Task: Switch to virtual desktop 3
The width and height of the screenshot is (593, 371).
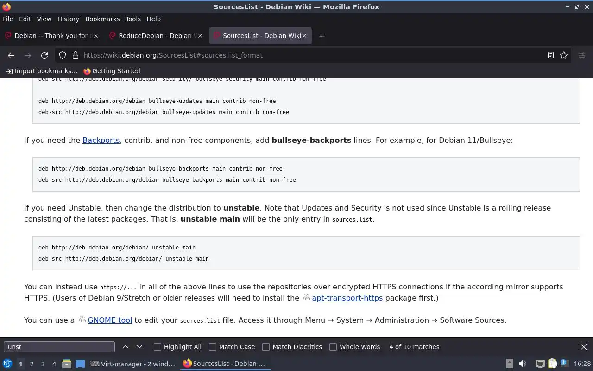Action: pyautogui.click(x=43, y=364)
